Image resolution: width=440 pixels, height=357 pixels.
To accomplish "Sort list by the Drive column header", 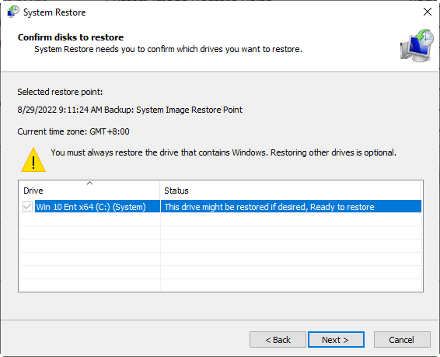I will tap(89, 191).
